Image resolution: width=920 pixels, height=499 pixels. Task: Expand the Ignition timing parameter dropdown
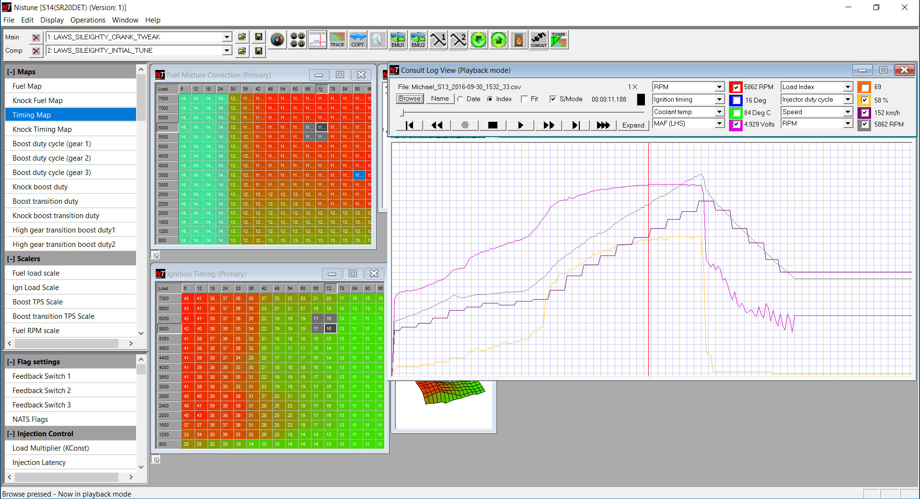coord(719,100)
